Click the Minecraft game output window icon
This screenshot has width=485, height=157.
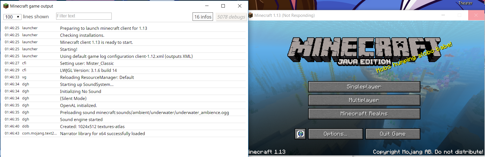click(x=6, y=6)
